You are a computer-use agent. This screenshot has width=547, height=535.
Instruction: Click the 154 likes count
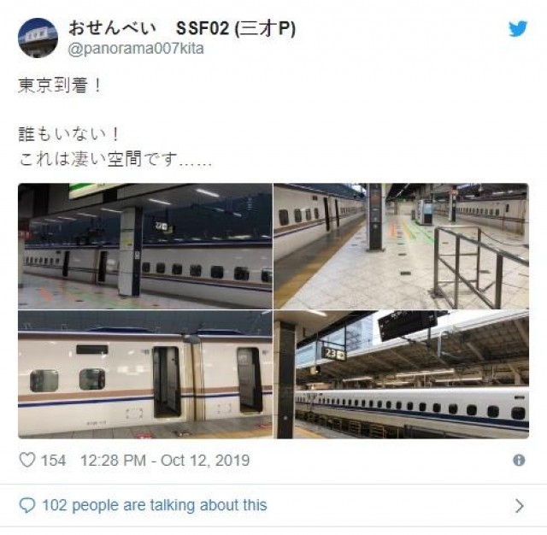coord(53,461)
